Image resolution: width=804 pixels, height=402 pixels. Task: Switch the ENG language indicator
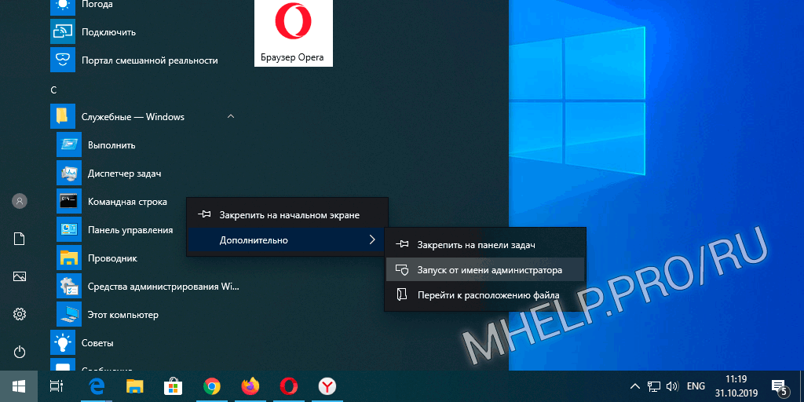pyautogui.click(x=696, y=386)
